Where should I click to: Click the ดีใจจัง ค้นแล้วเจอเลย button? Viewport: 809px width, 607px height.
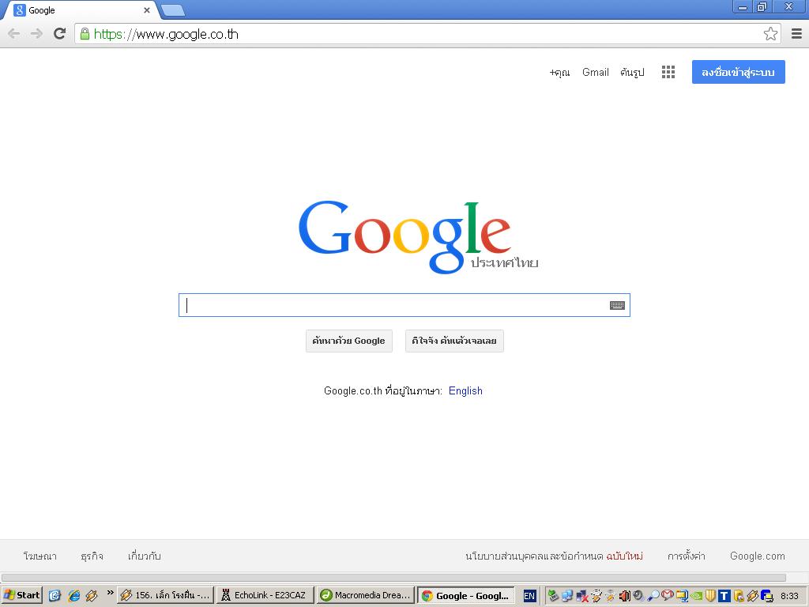pyautogui.click(x=454, y=341)
